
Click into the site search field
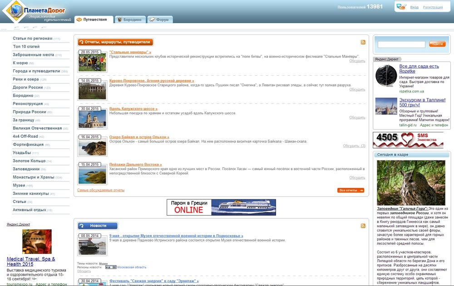coord(401,44)
